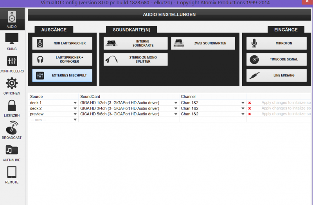Image resolution: width=313 pixels, height=205 pixels.
Task: Open channel dropdown in preview row
Action: click(243, 114)
